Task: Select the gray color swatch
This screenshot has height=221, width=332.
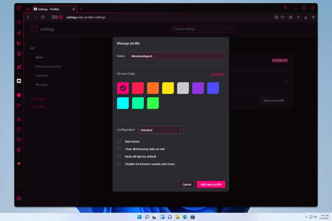Action: coord(183,88)
